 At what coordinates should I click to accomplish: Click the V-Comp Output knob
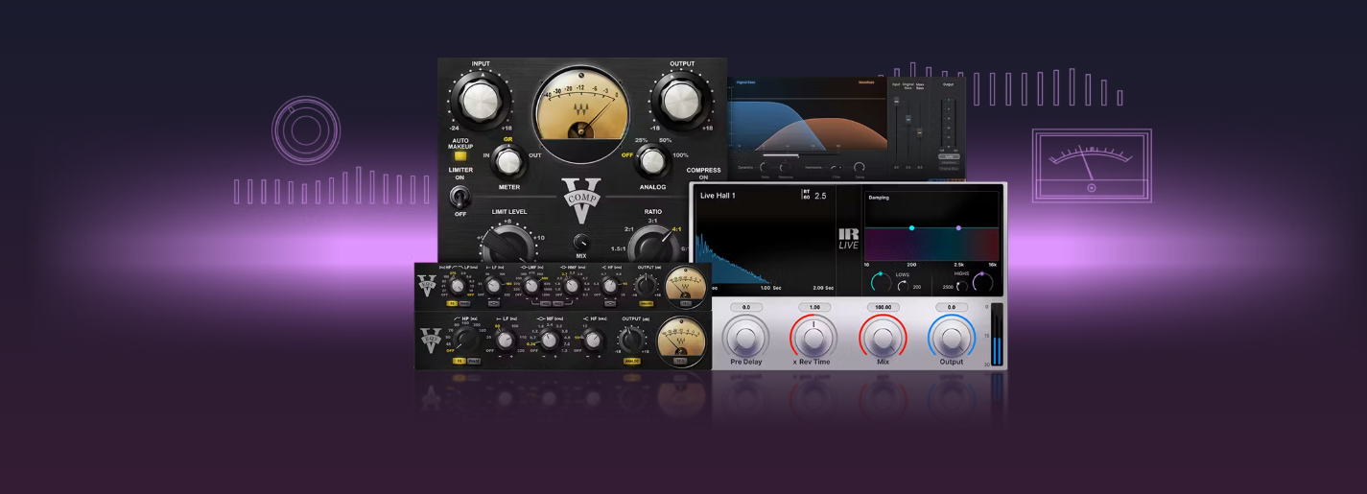[x=681, y=100]
